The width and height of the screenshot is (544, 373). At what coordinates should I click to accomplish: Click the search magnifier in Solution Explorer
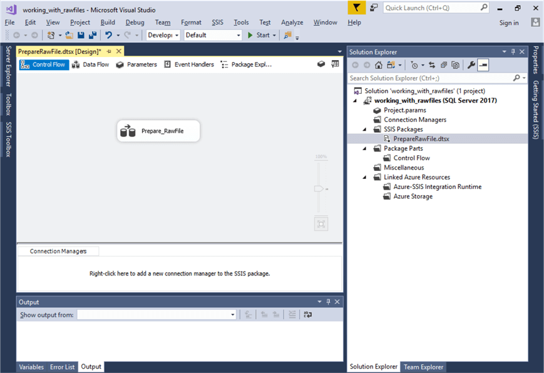[x=516, y=78]
